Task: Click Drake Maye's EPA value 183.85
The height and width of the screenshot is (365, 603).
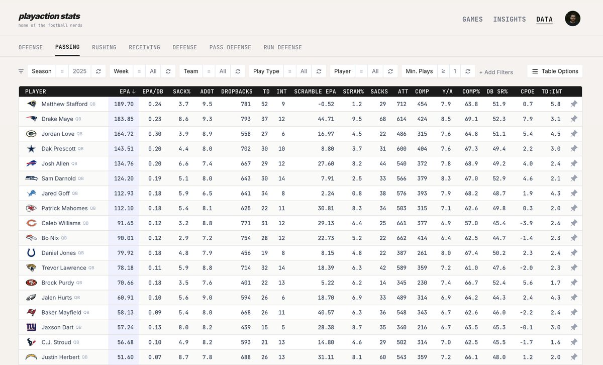Action: click(x=123, y=119)
